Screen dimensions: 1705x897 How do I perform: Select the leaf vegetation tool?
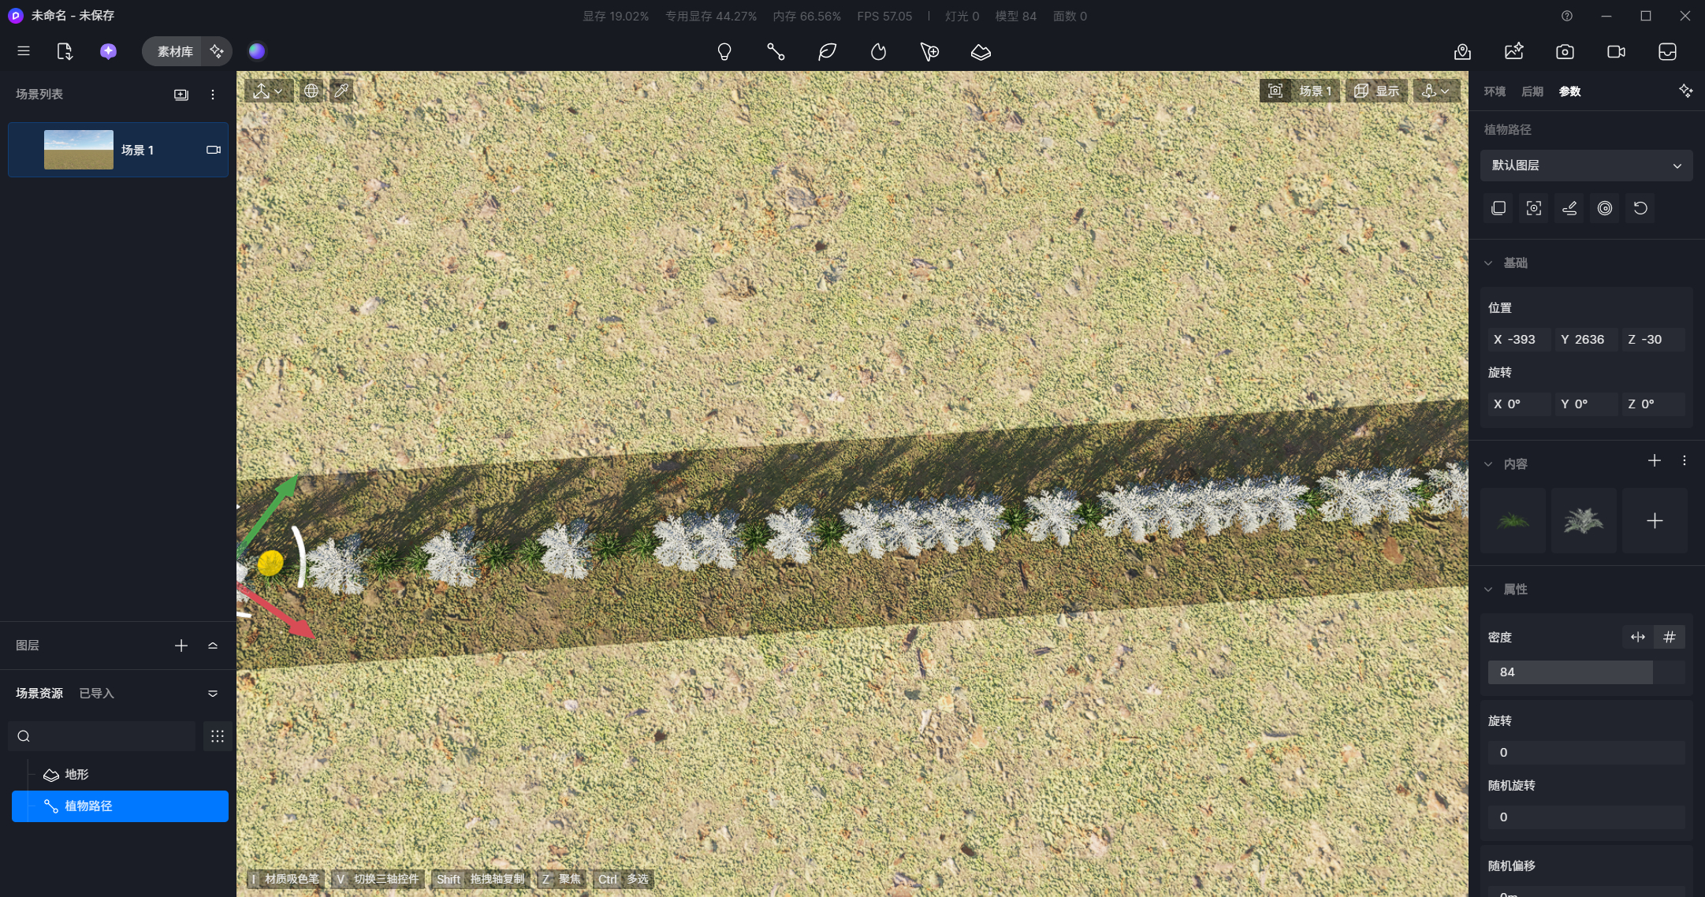click(x=827, y=52)
